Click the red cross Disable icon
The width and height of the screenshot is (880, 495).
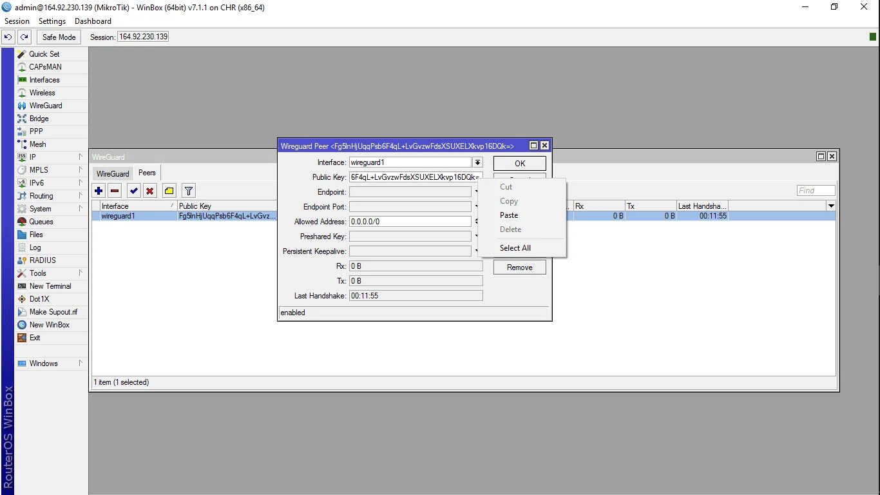[149, 191]
